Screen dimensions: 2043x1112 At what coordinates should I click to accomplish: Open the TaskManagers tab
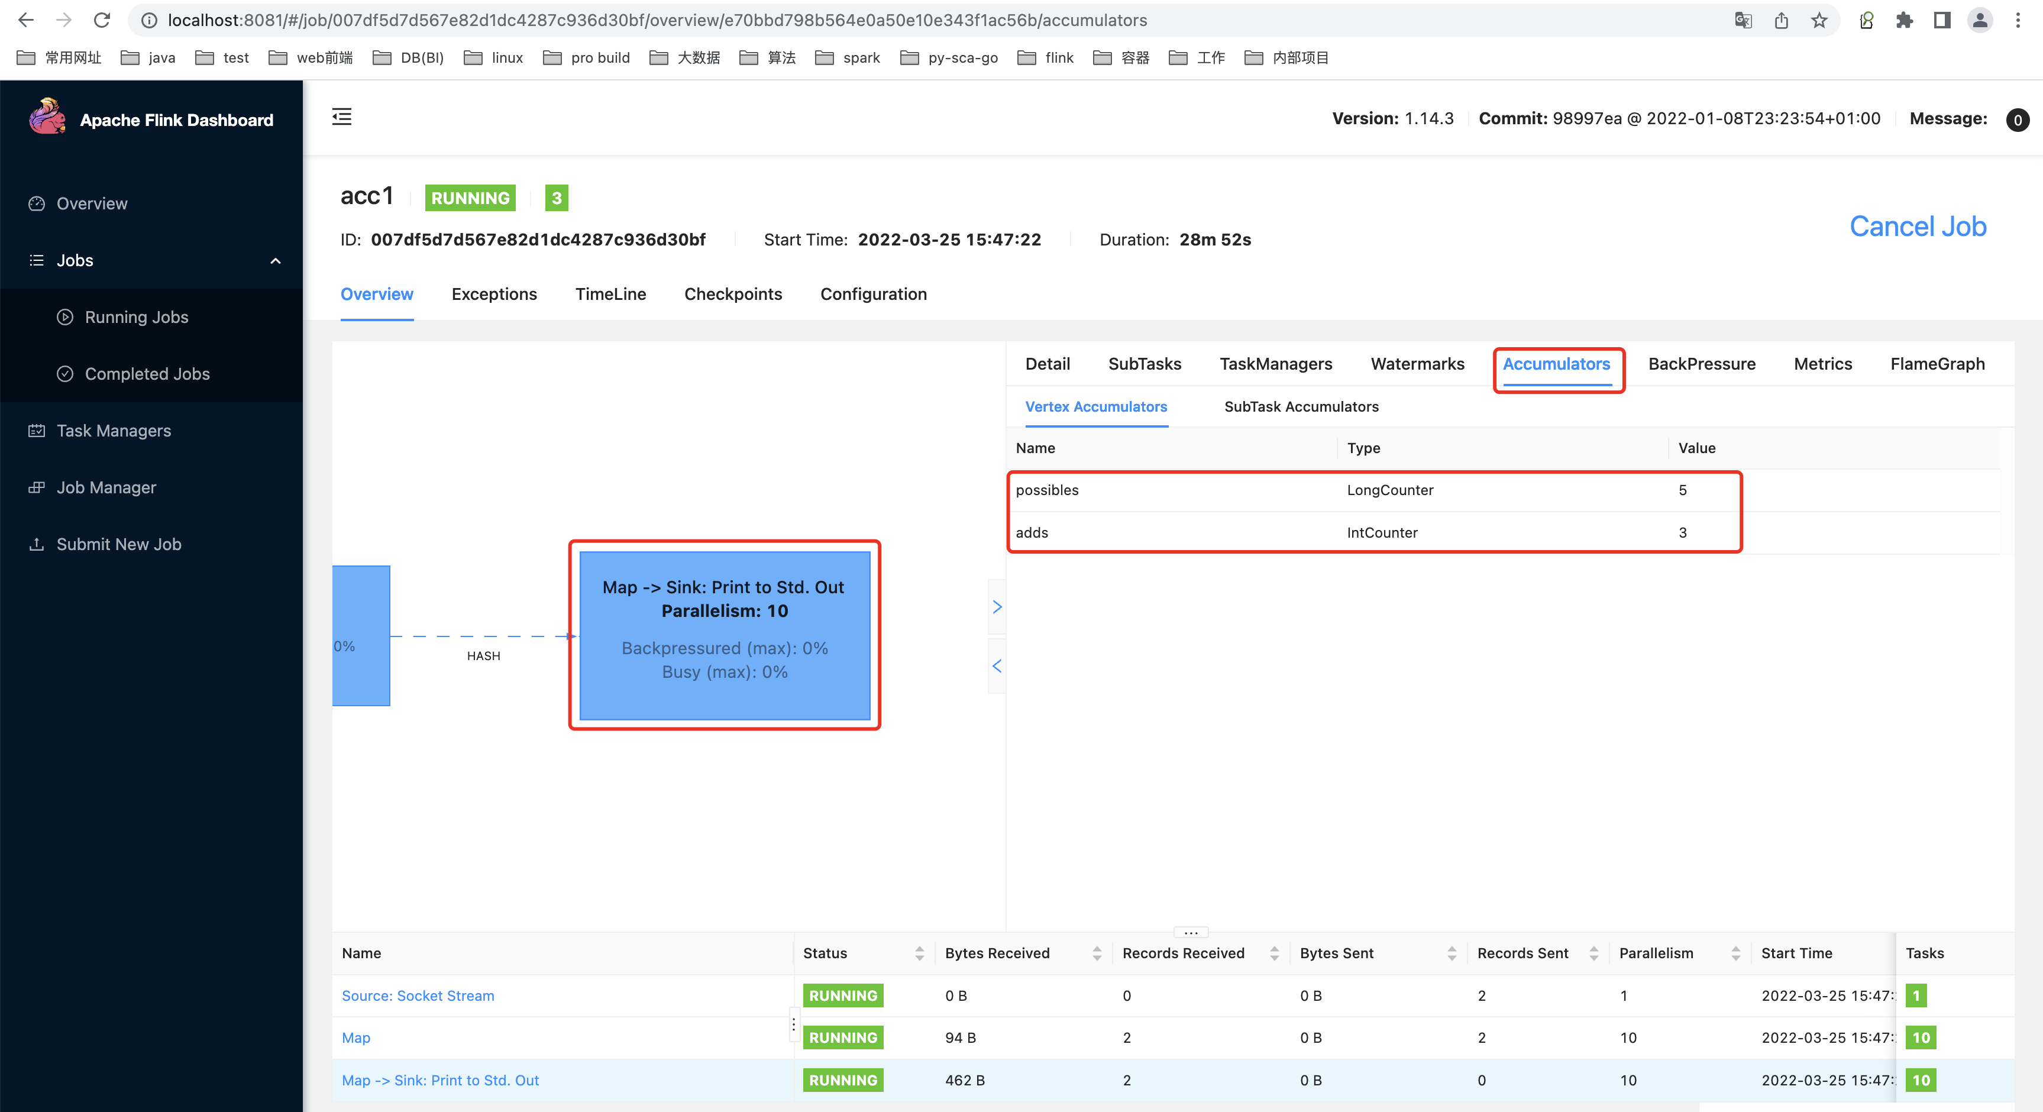click(1276, 364)
